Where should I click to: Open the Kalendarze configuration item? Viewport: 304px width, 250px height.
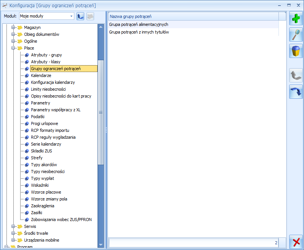coord(41,75)
